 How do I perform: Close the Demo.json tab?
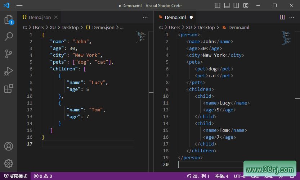[x=56, y=17]
